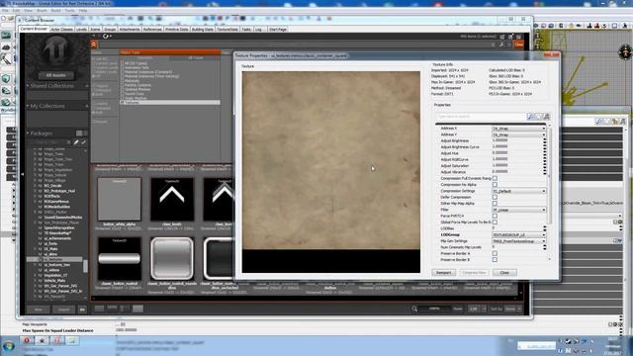Toggle Preserve Border B checkbox
This screenshot has height=356, width=633.
(x=495, y=259)
